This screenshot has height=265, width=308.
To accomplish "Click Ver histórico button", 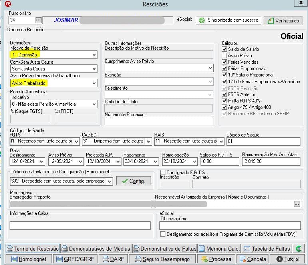I will pos(283,20).
